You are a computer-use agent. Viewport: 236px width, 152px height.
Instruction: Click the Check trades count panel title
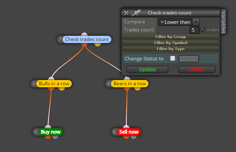tap(169, 13)
